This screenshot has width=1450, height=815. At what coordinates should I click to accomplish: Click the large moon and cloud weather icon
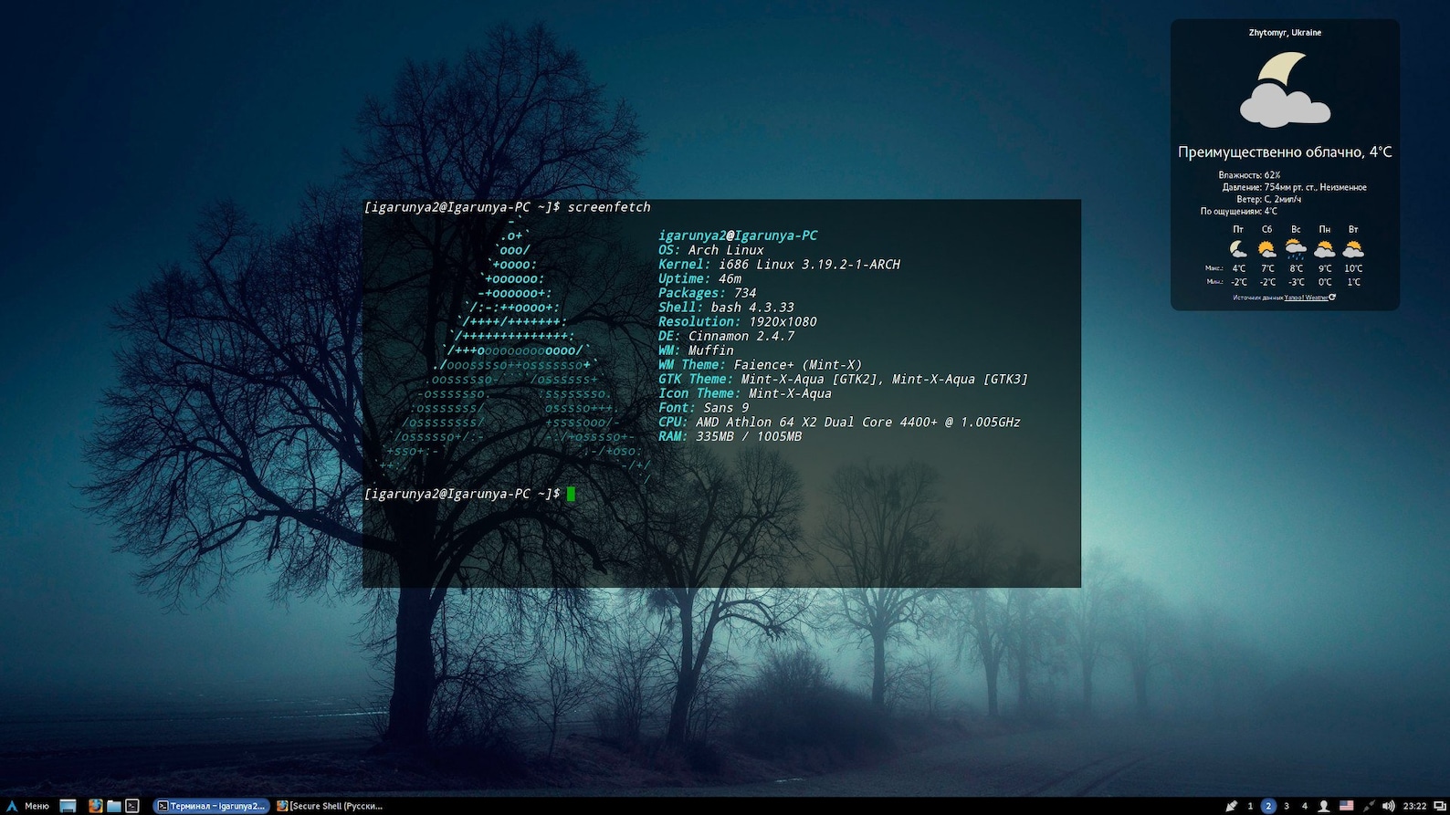pyautogui.click(x=1285, y=89)
